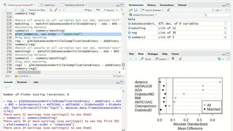Open the History tab
233x131 pixels.
151,5
